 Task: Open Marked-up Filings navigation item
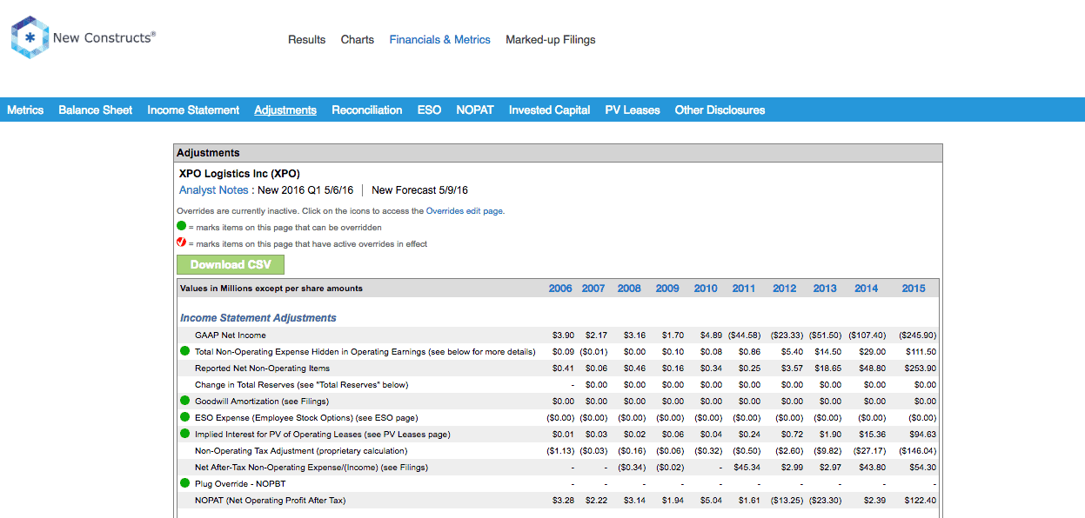coord(551,40)
